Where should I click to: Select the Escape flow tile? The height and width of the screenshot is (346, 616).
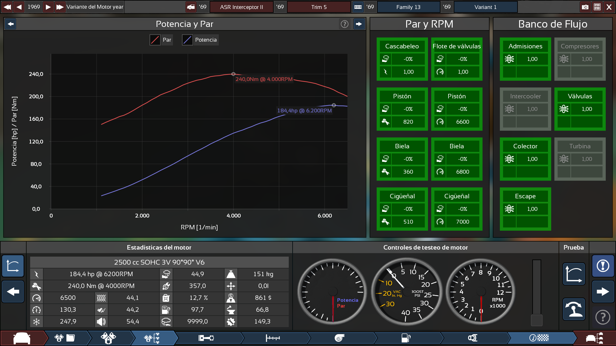525,209
